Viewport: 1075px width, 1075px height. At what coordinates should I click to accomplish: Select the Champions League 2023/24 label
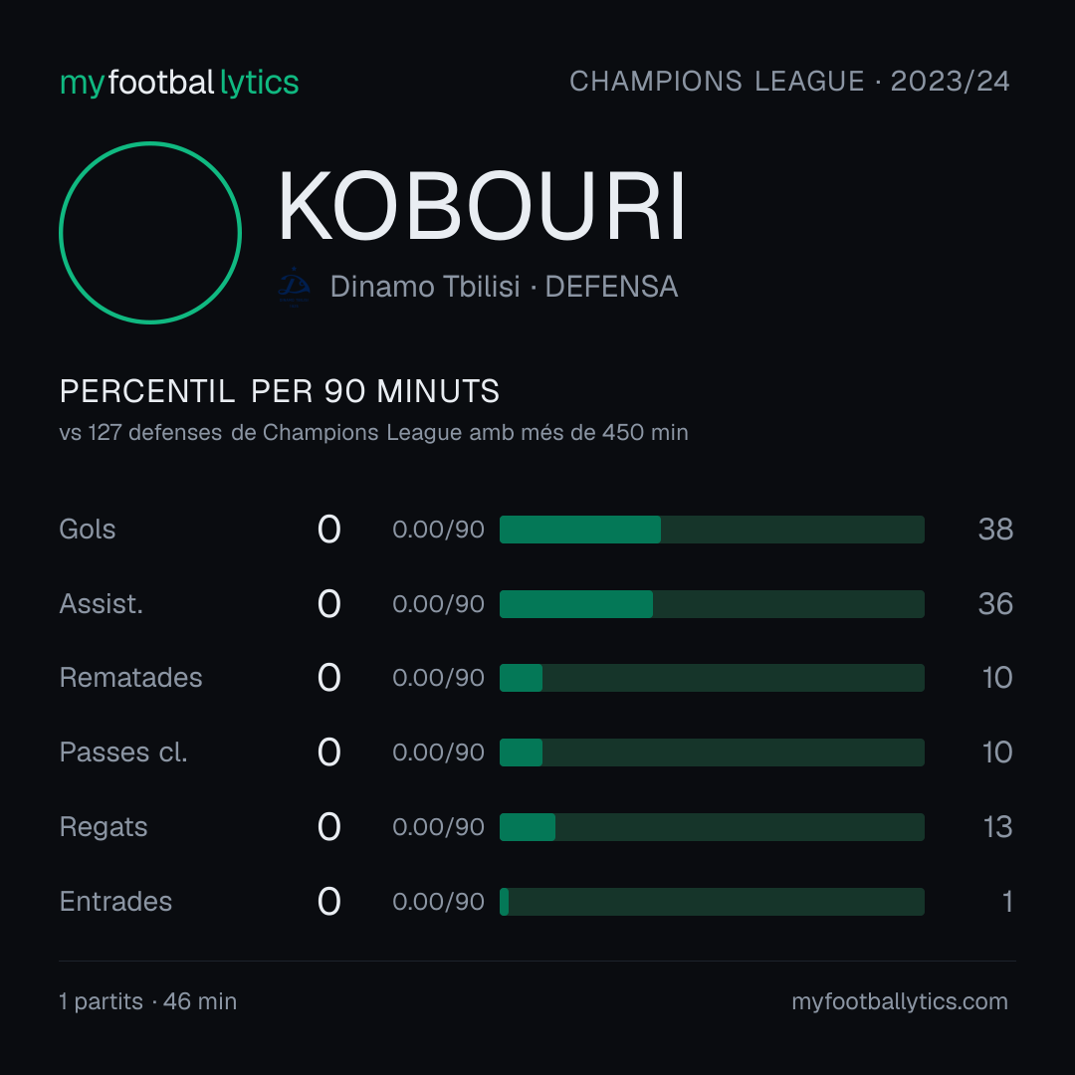[x=789, y=81]
